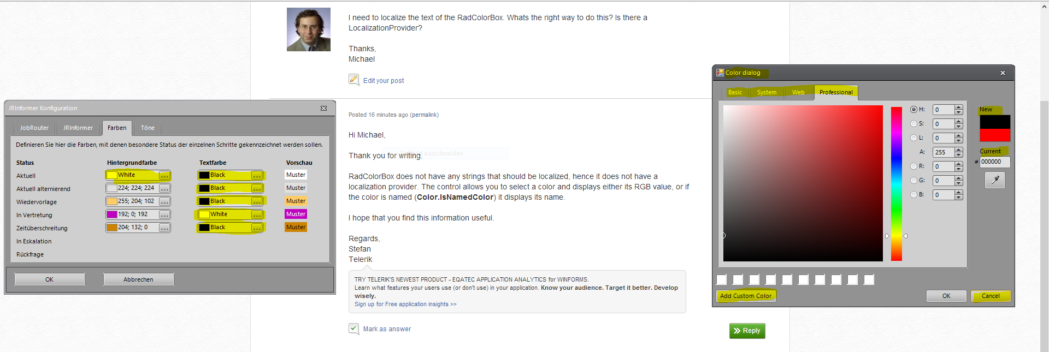Click the green Reply button
1049x352 pixels.
747,331
